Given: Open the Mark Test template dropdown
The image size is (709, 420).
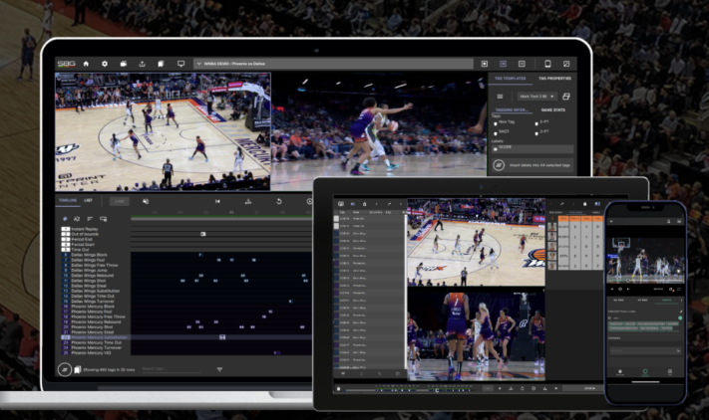Looking at the screenshot, I should [536, 97].
